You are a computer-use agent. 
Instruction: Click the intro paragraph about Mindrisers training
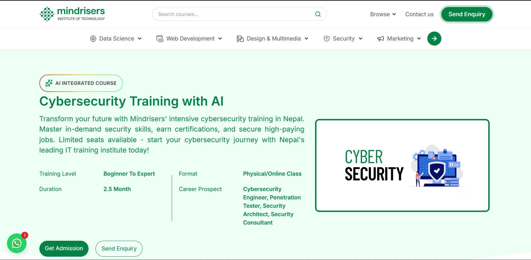click(172, 134)
